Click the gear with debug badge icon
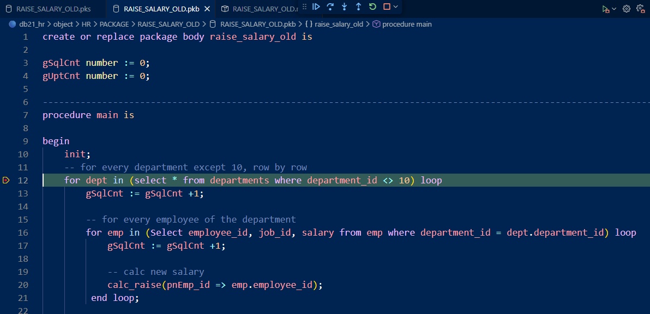The width and height of the screenshot is (650, 314). click(641, 9)
